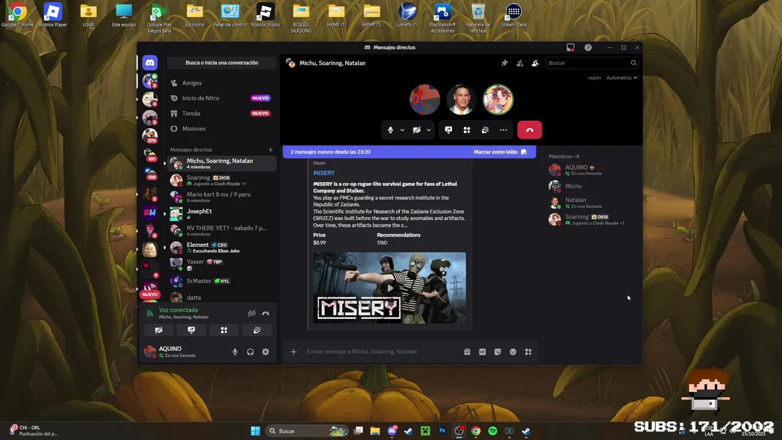The image size is (782, 440).
Task: Open Windows Start menu
Action: [x=255, y=431]
